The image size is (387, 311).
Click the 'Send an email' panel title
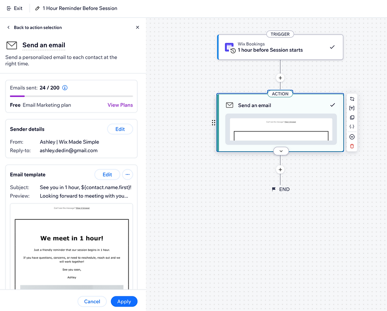pyautogui.click(x=44, y=45)
